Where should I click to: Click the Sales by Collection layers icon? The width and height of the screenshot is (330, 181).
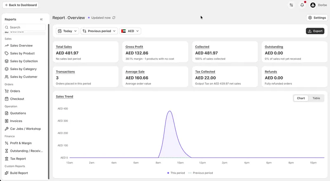tap(7, 61)
